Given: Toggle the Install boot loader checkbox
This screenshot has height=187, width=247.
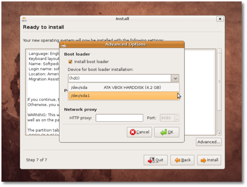Looking at the screenshot, I should point(70,62).
